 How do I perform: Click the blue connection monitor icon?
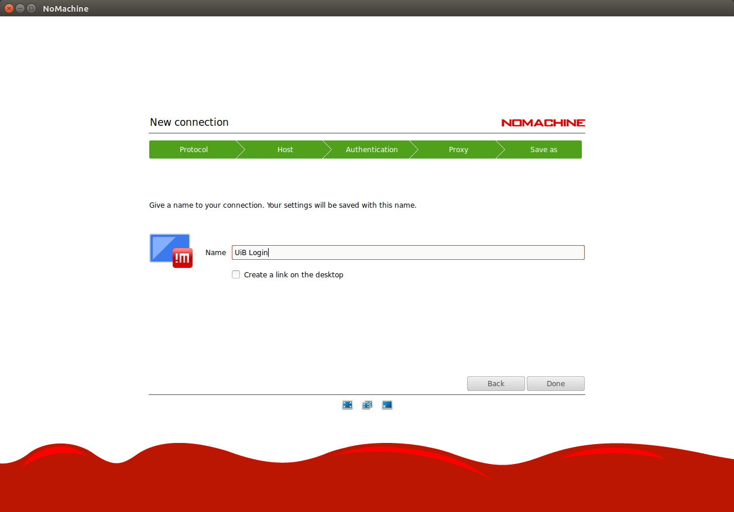click(169, 248)
